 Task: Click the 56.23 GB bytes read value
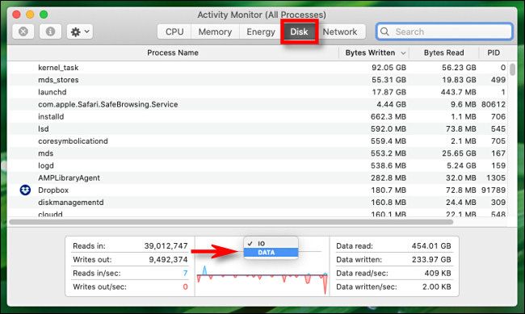tap(459, 68)
